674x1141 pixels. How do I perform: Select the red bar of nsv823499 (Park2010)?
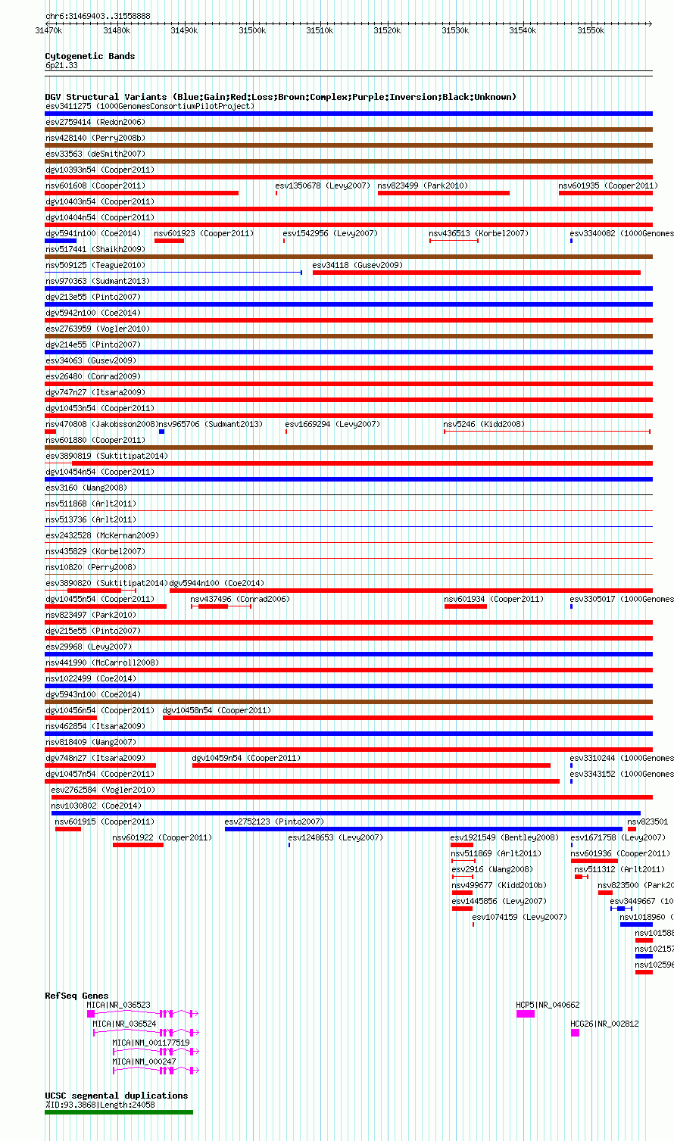444,193
